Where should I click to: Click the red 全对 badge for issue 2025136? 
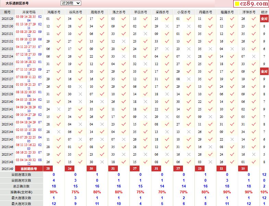[264, 72]
